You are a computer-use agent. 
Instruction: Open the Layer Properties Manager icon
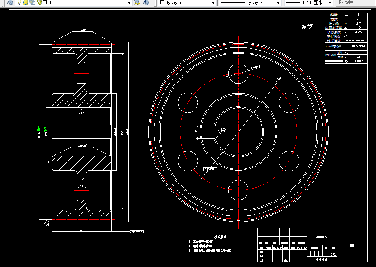click(x=10, y=2)
